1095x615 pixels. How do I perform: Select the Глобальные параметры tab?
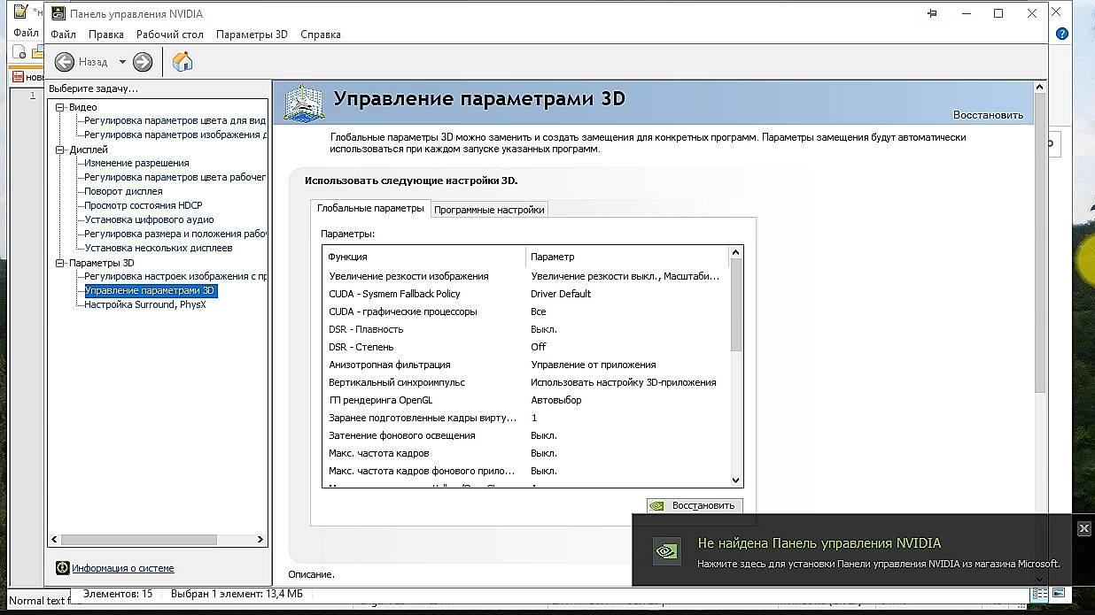[370, 208]
